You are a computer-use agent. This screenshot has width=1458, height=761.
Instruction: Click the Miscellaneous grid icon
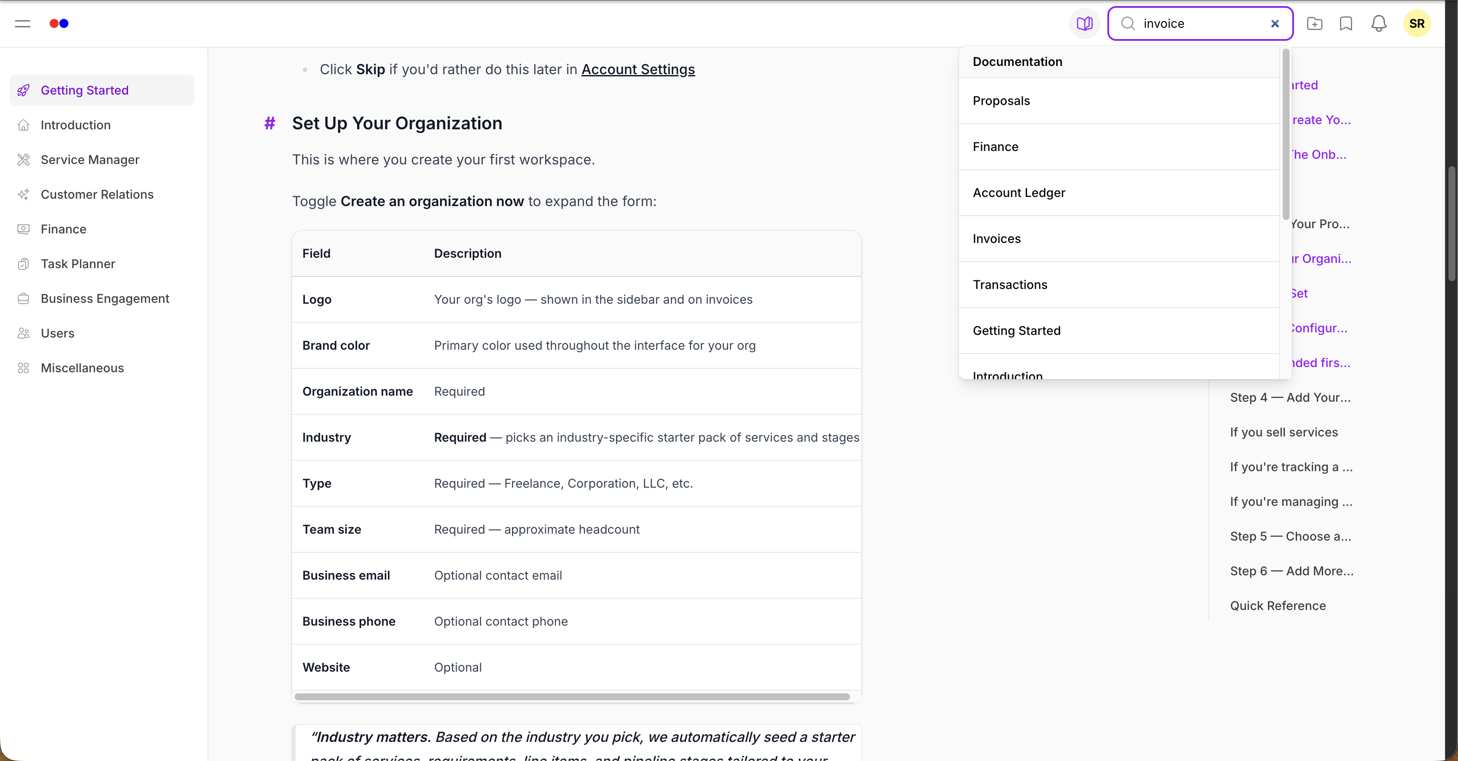23,368
